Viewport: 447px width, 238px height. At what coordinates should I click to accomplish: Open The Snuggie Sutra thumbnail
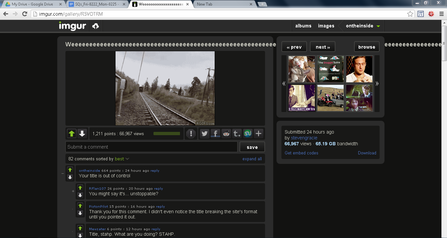click(330, 69)
